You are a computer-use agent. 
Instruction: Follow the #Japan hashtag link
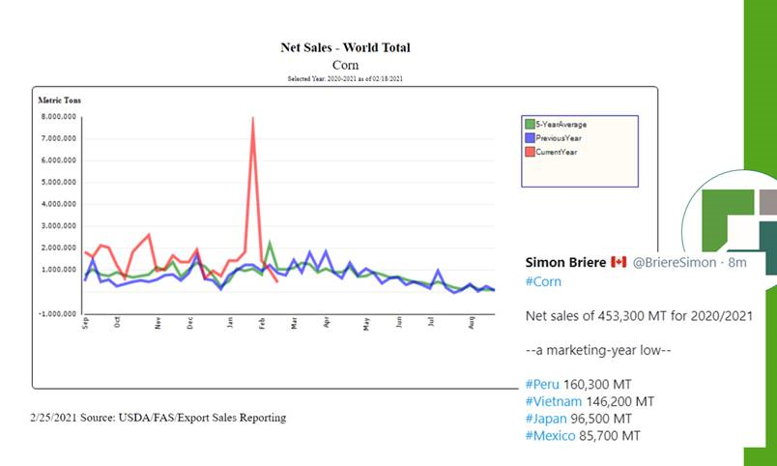(x=546, y=418)
